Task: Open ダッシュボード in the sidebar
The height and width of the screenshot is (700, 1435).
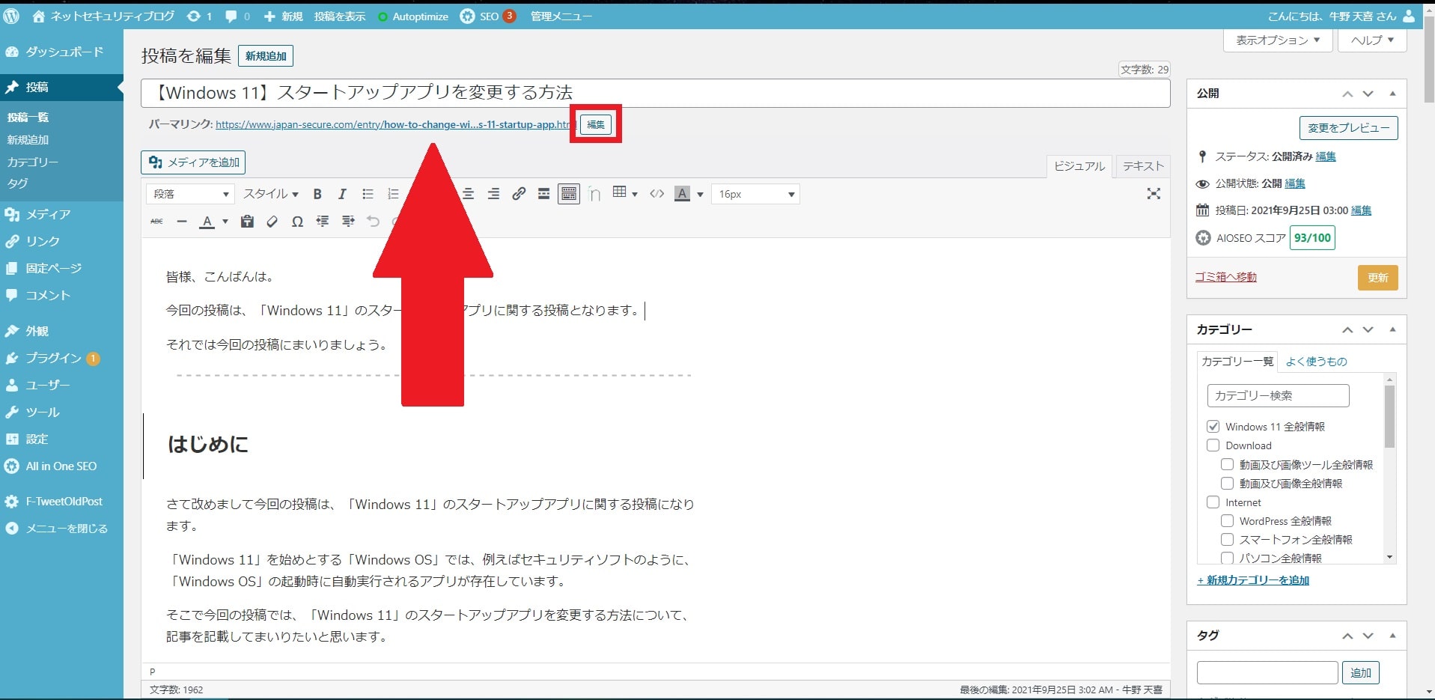Action: 61,52
